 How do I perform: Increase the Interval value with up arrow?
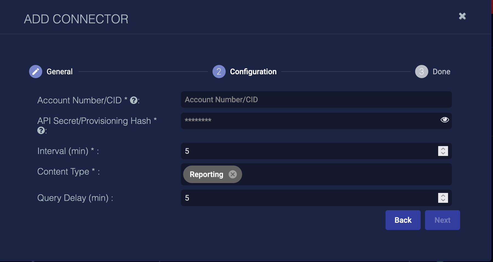tap(443, 149)
